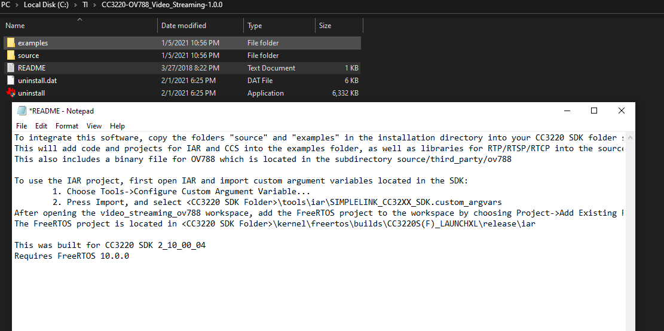Click the uninstall.dat file icon
This screenshot has height=331, width=664.
click(11, 81)
